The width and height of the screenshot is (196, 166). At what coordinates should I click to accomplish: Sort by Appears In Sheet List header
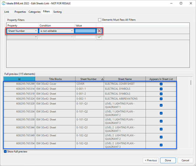click(161, 79)
